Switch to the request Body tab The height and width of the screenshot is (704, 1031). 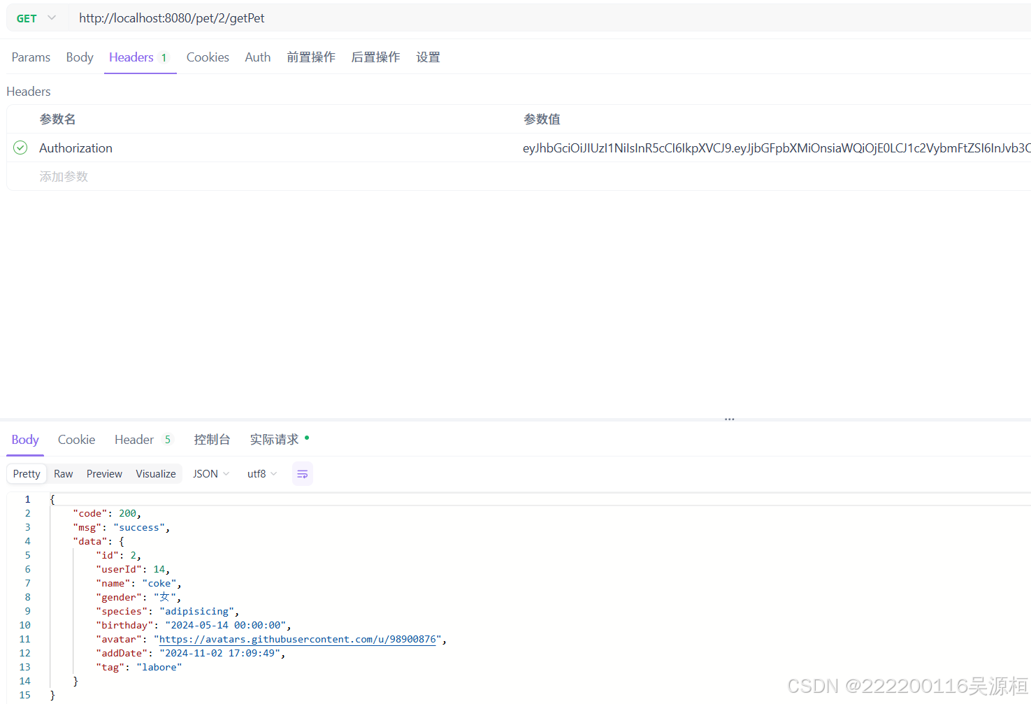click(80, 57)
